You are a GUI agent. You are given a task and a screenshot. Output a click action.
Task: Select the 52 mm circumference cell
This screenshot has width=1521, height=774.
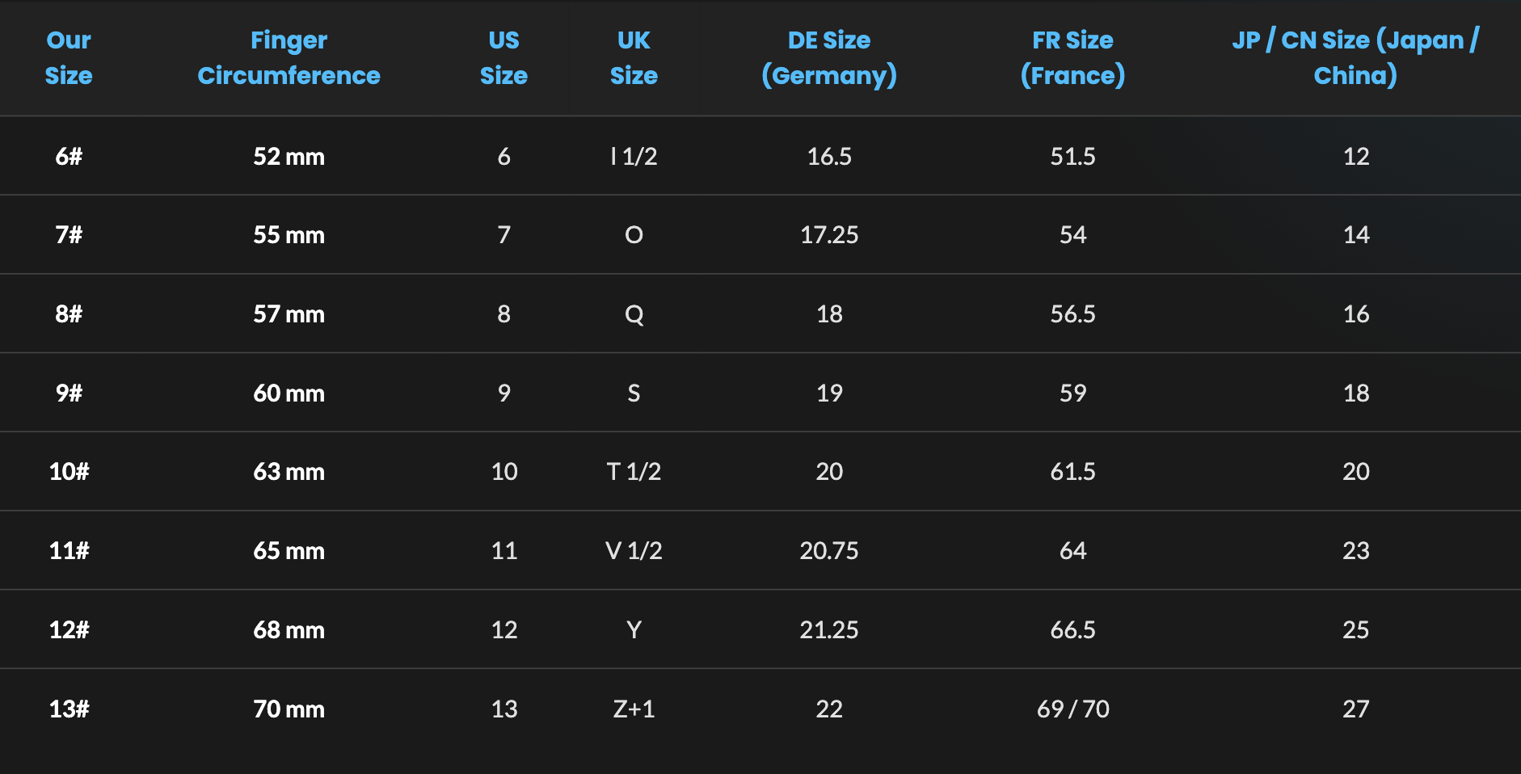point(289,156)
